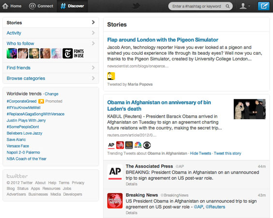Screen dimensions: 273x218
Task: Select Find friends in the sidebar
Action: [x=51, y=68]
